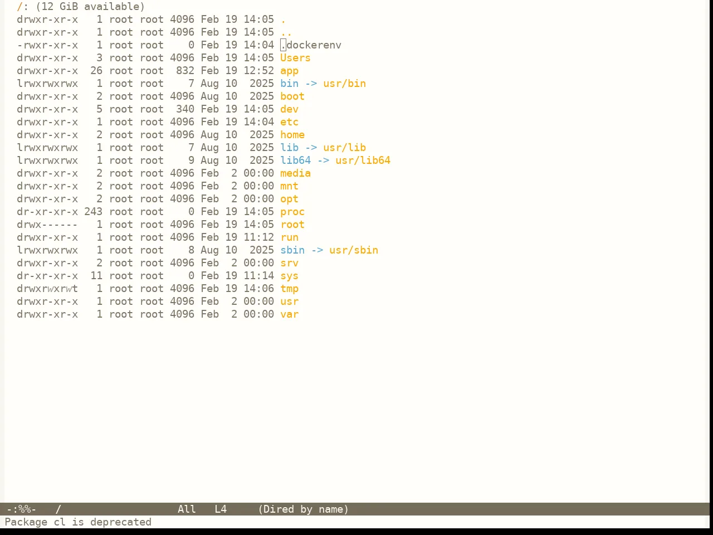Click permissions 'drwxrwxrwt' of tmp row

(47, 289)
